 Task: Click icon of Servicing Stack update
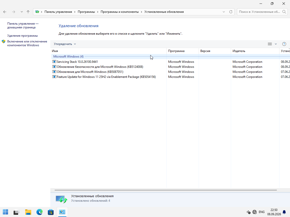(x=54, y=62)
